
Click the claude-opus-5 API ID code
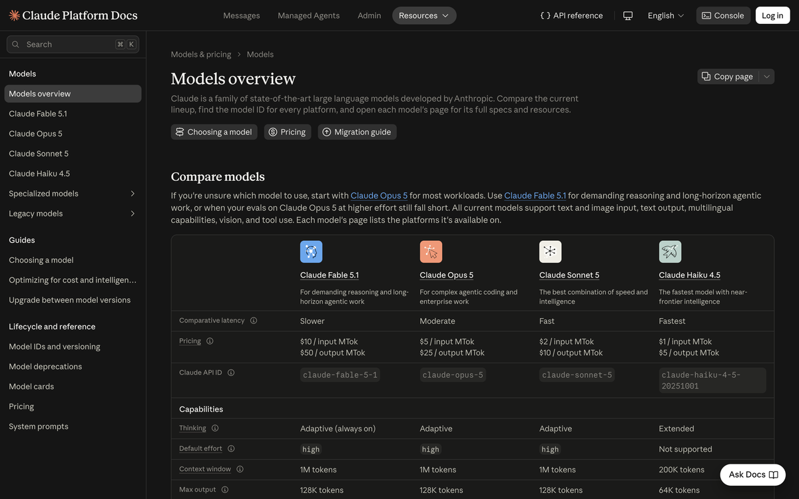453,375
